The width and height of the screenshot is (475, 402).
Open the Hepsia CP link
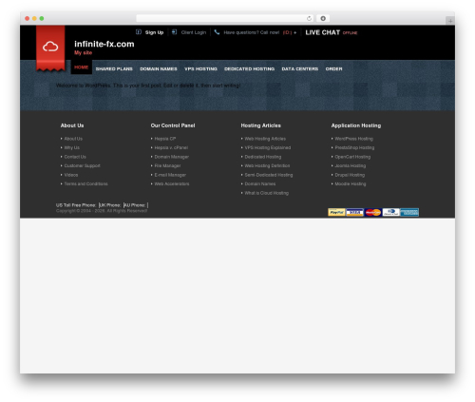[x=165, y=139]
